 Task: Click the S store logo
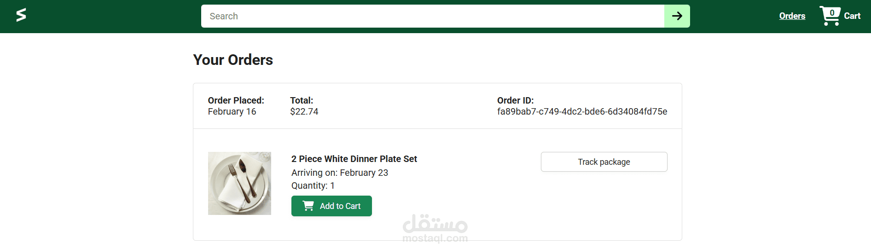coord(21,15)
